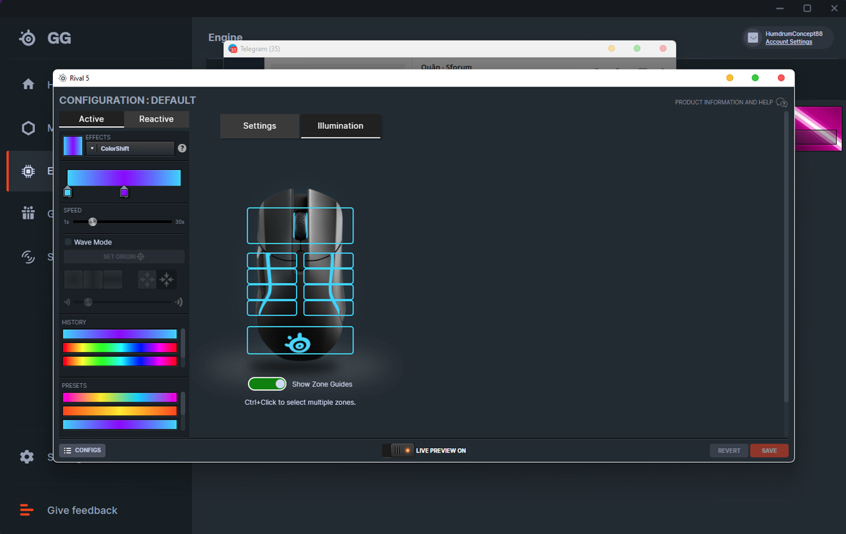Open Home in the GG sidebar
Viewport: 846px width, 534px height.
point(28,84)
